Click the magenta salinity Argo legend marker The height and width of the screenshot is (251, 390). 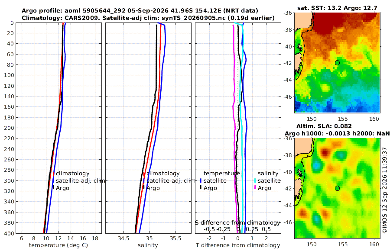click(x=255, y=187)
